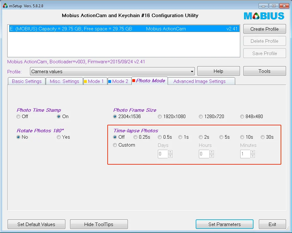Screen dimensions: 292x233
Task: Increase the Minutes spinner value
Action: [253, 152]
